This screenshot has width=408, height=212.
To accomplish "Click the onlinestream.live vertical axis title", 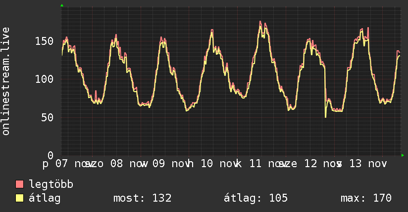I will point(6,81).
